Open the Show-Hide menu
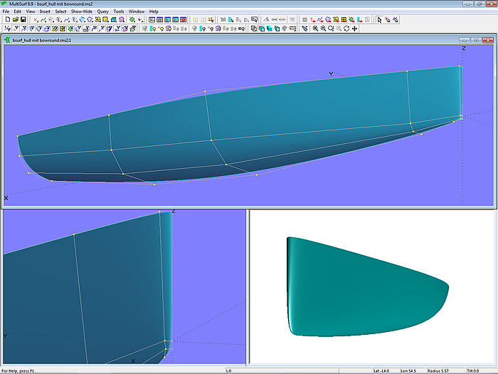Viewport: 498px width, 374px height. (81, 11)
